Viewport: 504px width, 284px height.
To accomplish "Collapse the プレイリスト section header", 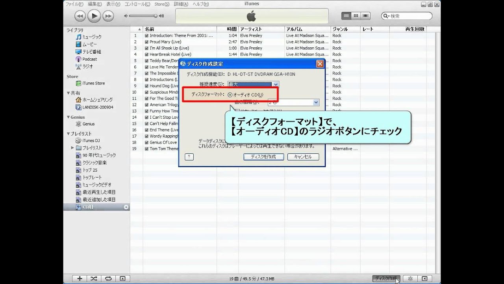I will [x=68, y=134].
